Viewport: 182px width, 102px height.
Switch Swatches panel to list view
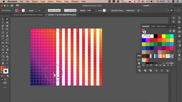170,31
